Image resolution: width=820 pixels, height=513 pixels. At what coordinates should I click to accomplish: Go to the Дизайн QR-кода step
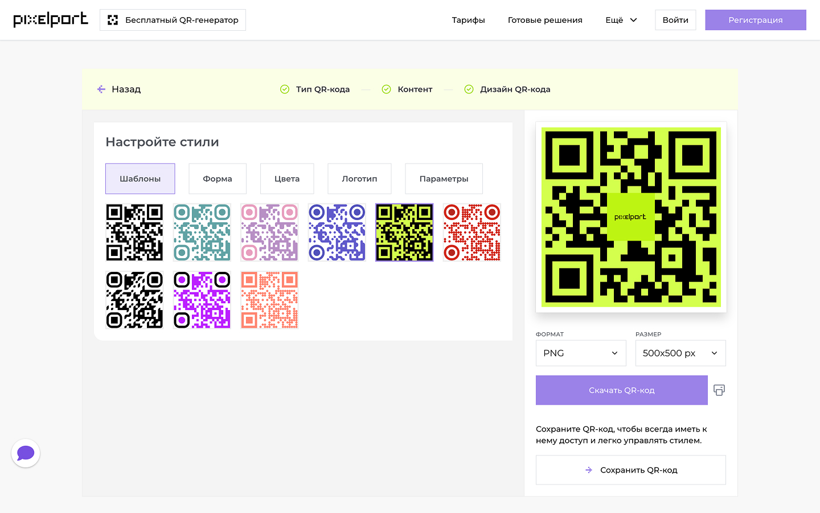(515, 89)
